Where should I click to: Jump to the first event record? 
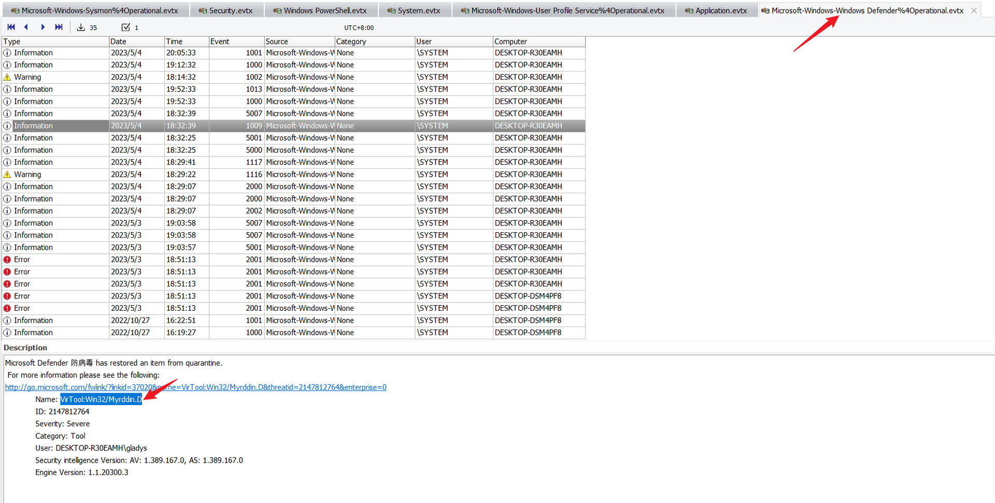[x=11, y=27]
